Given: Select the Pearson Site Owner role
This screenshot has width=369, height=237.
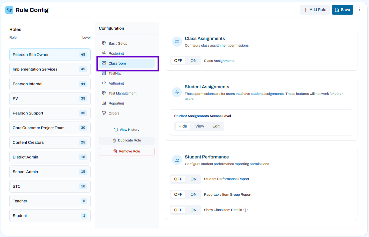Looking at the screenshot, I should point(50,55).
